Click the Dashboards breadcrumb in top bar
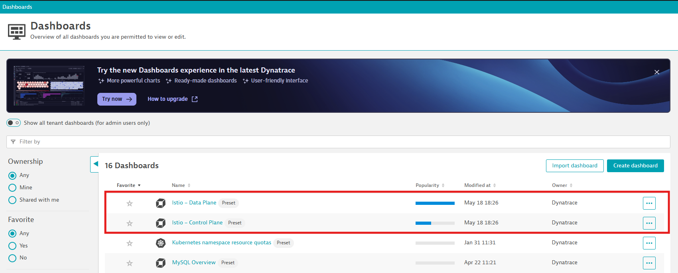 click(x=17, y=7)
